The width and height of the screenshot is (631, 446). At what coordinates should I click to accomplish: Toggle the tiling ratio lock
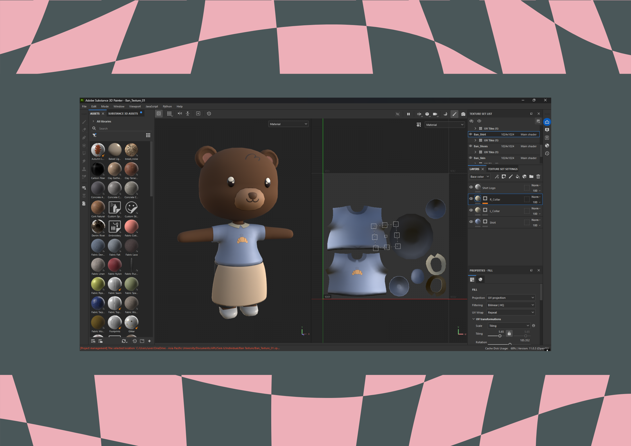tap(509, 334)
